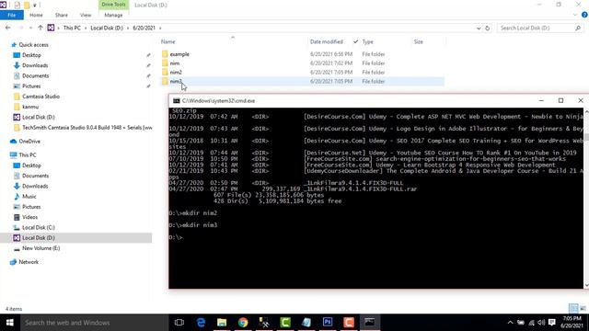Open File Explorer taskbar icon
The height and width of the screenshot is (331, 589).
point(222,323)
